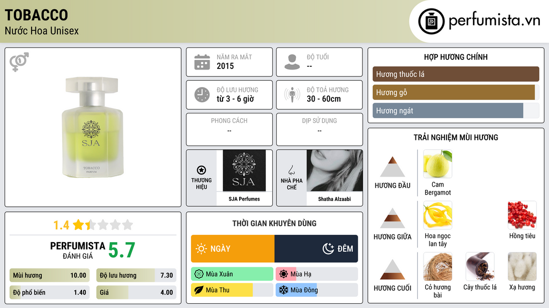This screenshot has width=549, height=308.
Task: Click the clock icon beside Độ lưu hương
Action: 202,95
